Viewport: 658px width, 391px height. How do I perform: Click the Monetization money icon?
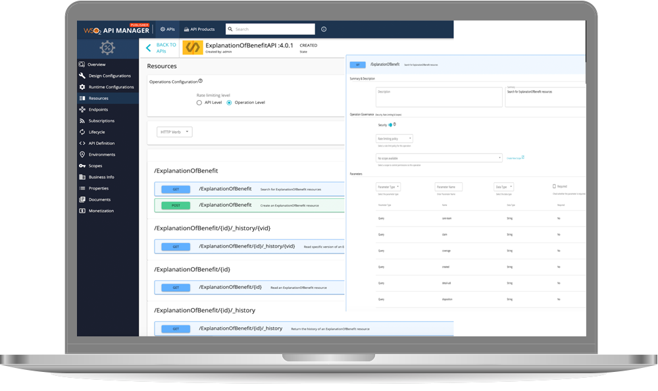82,211
